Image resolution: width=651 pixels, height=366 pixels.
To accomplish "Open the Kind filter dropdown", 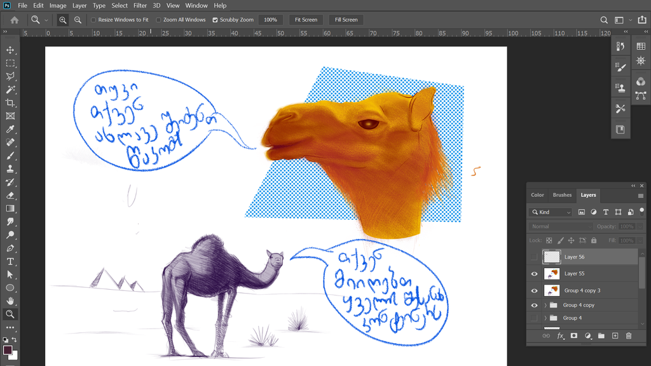I will pos(551,212).
